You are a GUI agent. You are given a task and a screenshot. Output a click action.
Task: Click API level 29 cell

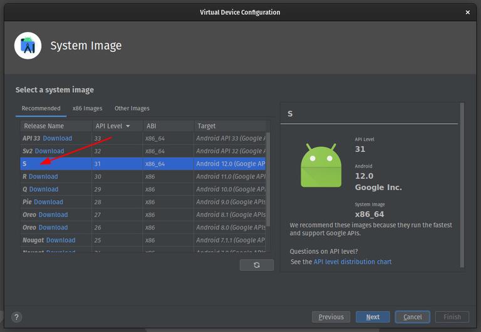point(118,189)
